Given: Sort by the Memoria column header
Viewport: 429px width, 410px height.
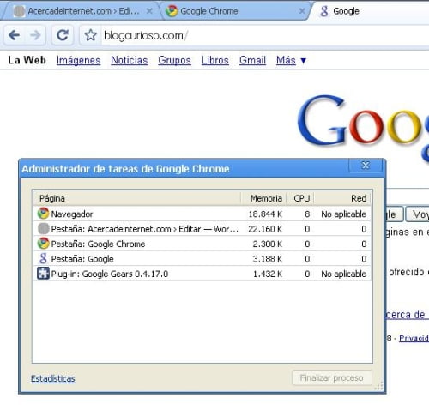Looking at the screenshot, I should point(263,198).
